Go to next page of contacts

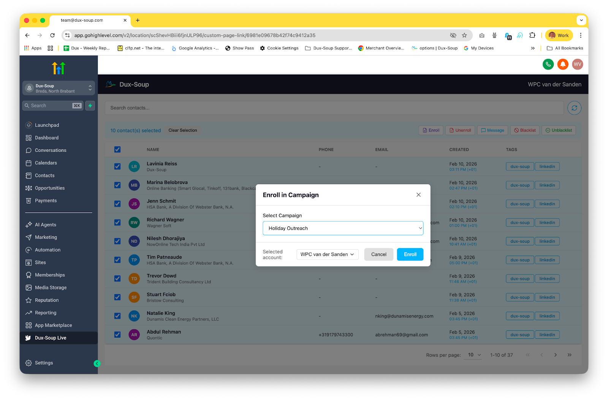(556, 355)
